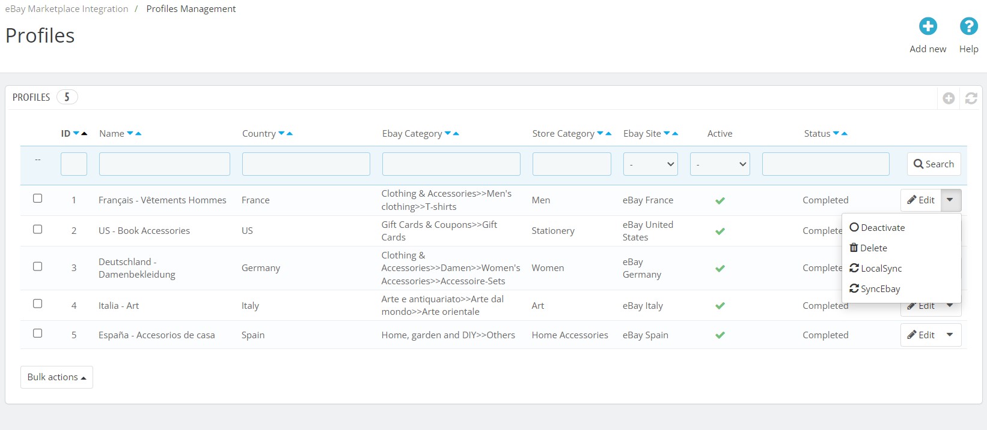Select the checkbox for Germany profile row
This screenshot has width=987, height=430.
pyautogui.click(x=37, y=266)
